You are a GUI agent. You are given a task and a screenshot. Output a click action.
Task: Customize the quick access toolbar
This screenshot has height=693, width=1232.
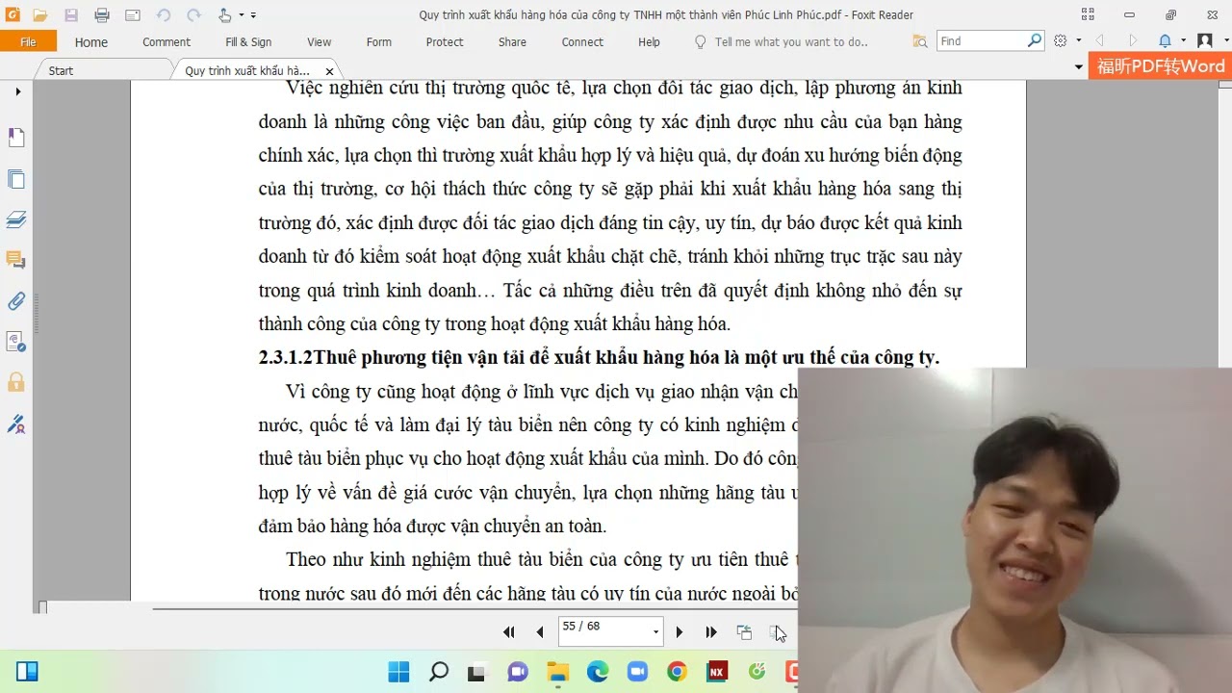point(254,15)
